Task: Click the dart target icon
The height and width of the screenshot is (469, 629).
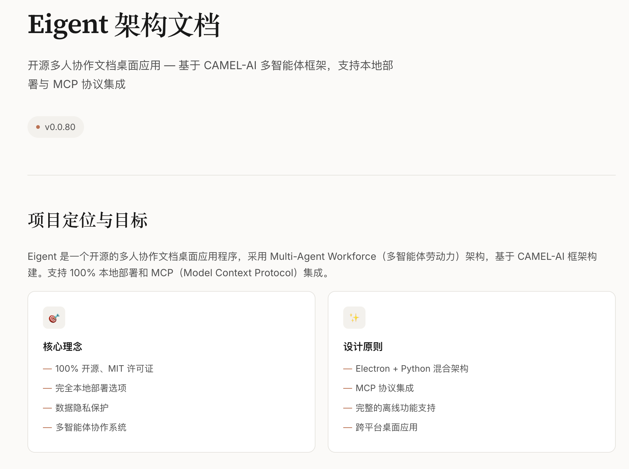Action: click(54, 318)
